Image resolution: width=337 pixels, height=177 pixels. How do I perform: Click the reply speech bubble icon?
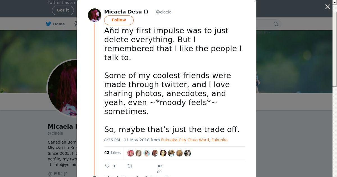tap(107, 166)
